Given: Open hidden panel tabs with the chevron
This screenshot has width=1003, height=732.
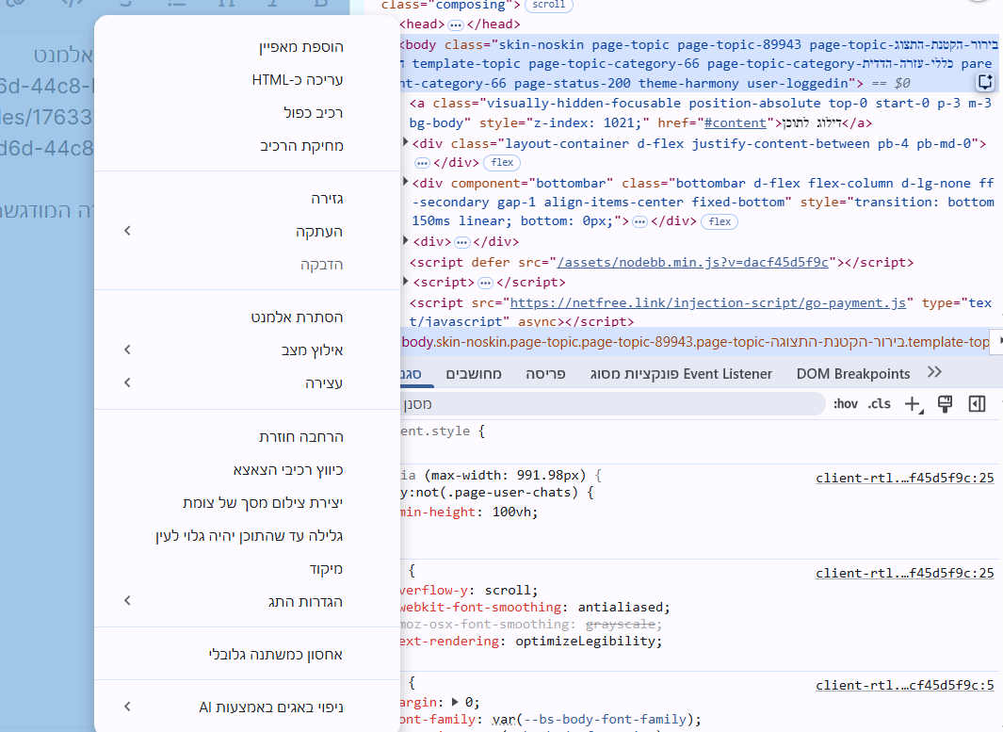Looking at the screenshot, I should [933, 372].
